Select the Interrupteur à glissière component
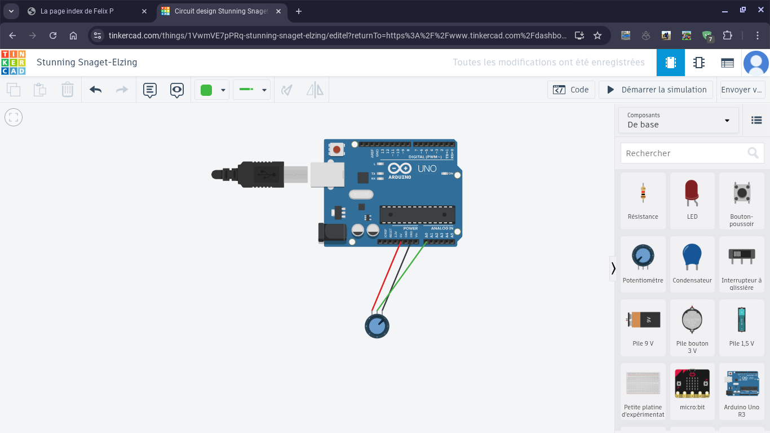Screen dimensions: 770x433 pos(741,264)
